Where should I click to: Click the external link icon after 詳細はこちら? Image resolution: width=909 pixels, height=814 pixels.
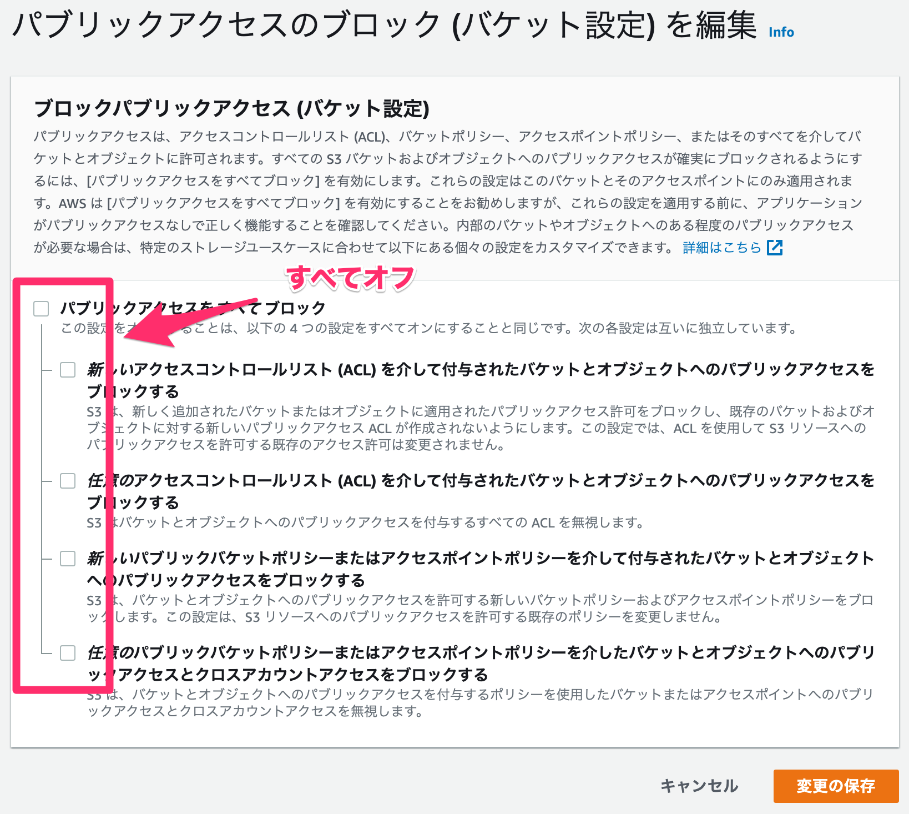775,248
